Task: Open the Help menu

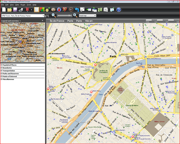Action: (34, 5)
